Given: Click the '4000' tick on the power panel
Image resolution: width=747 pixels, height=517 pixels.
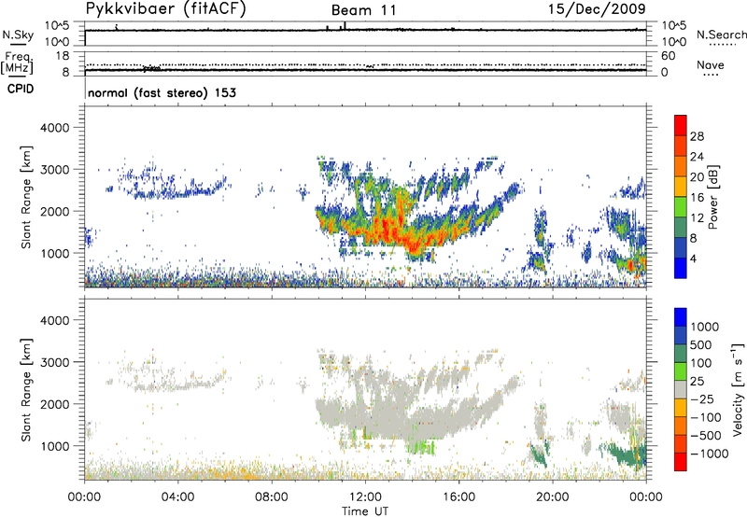Looking at the screenshot, I should pos(55,128).
